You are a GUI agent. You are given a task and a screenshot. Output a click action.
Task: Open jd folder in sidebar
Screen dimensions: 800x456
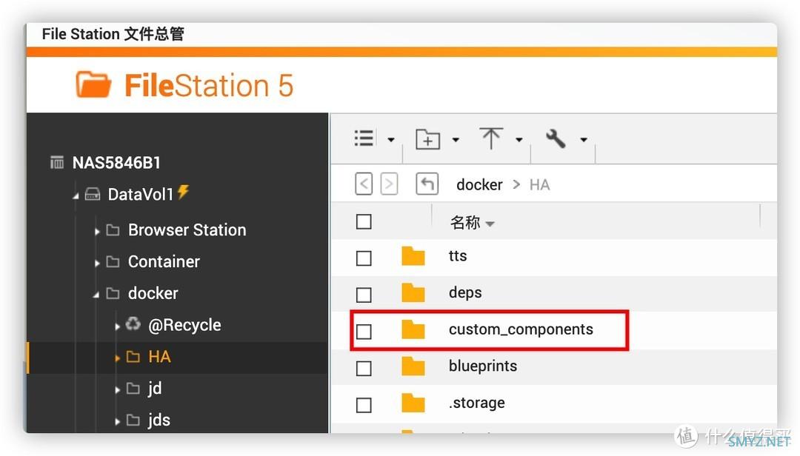[155, 388]
